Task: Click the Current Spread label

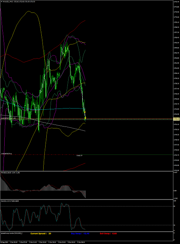Action: [38, 233]
